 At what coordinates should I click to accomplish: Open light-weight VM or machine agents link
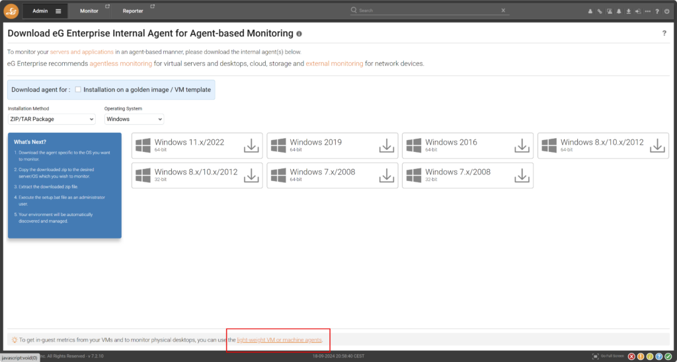280,340
